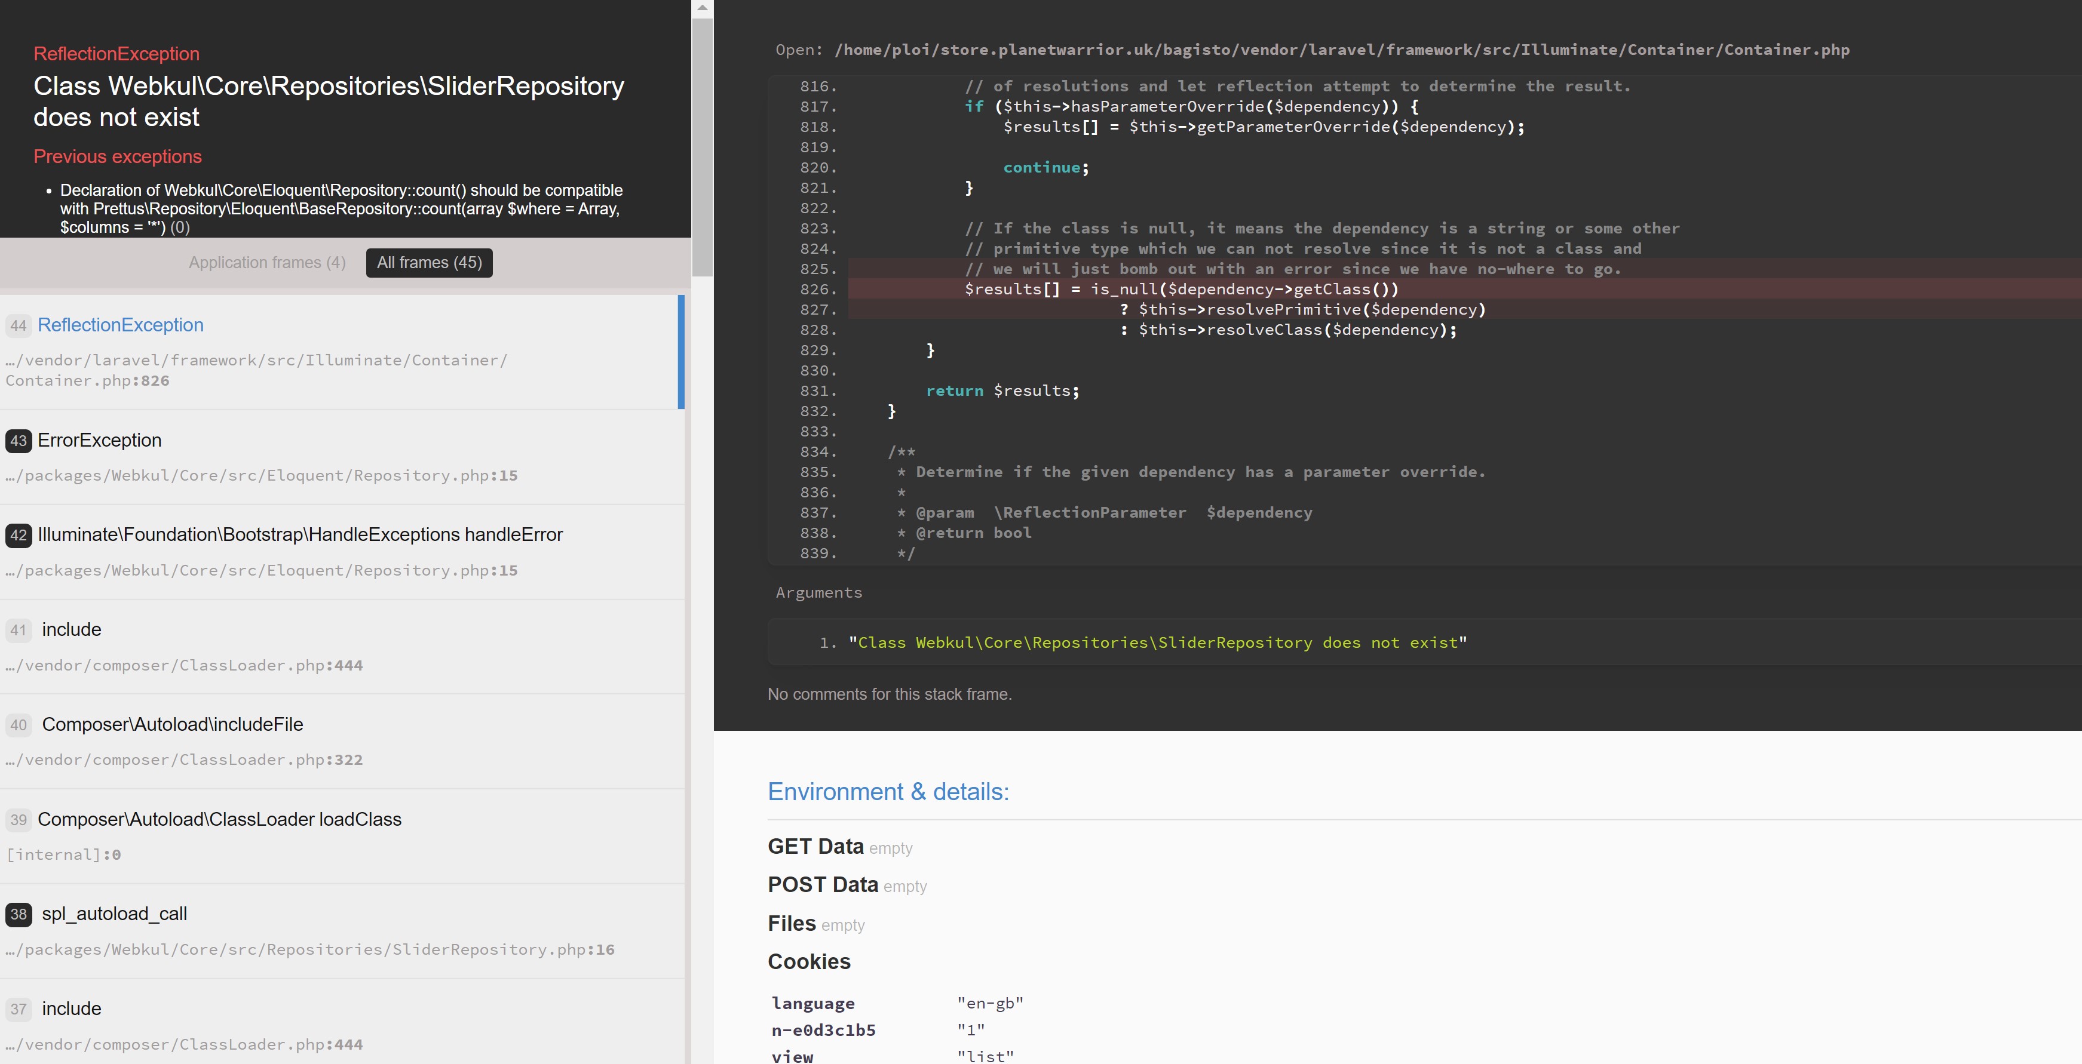Click the Container.php:826 path under frame 44
Screen dimensions: 2082x1064
coord(256,371)
